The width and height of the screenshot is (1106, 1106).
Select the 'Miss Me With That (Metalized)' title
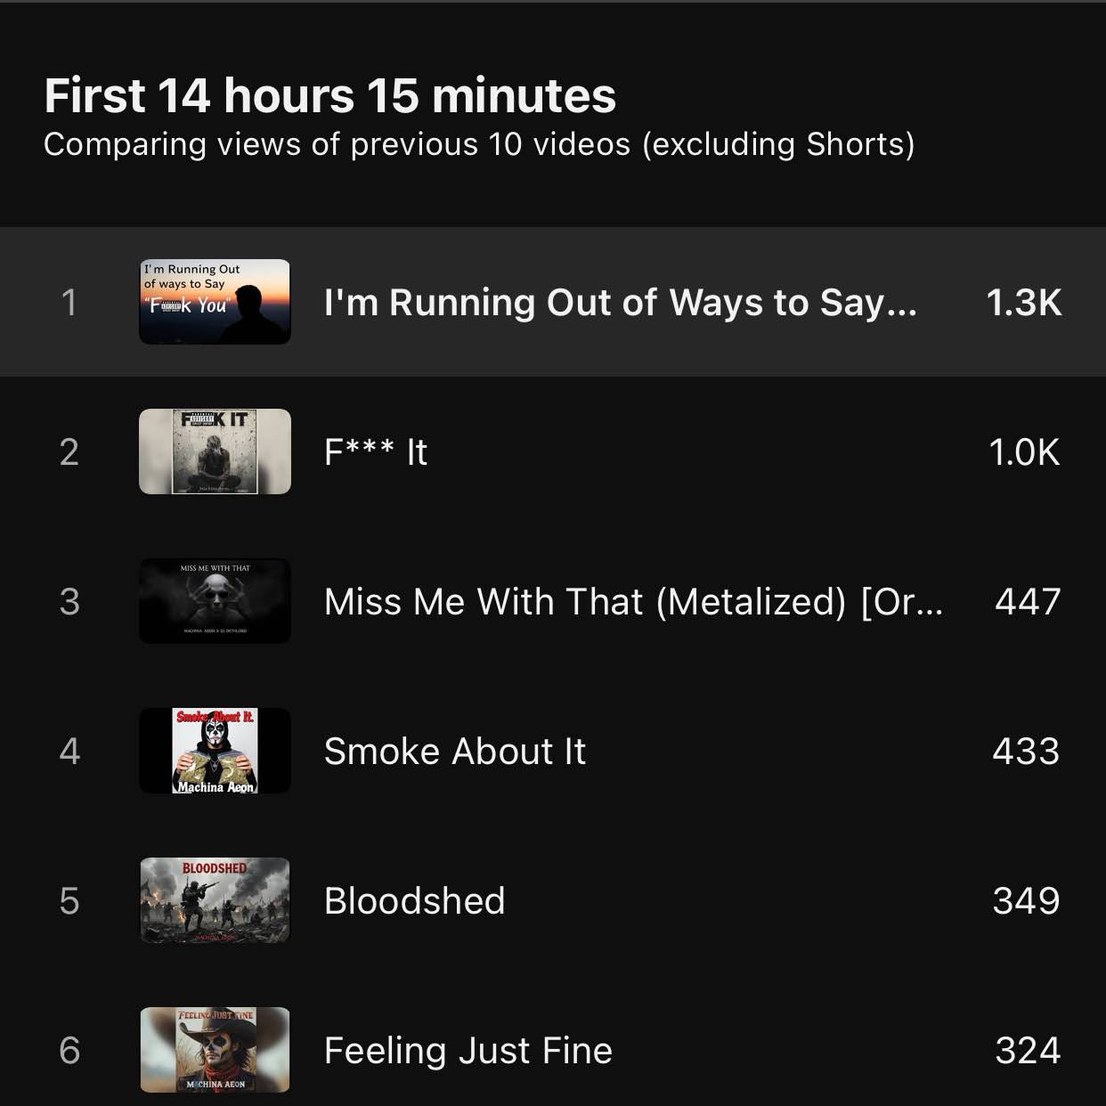(632, 602)
